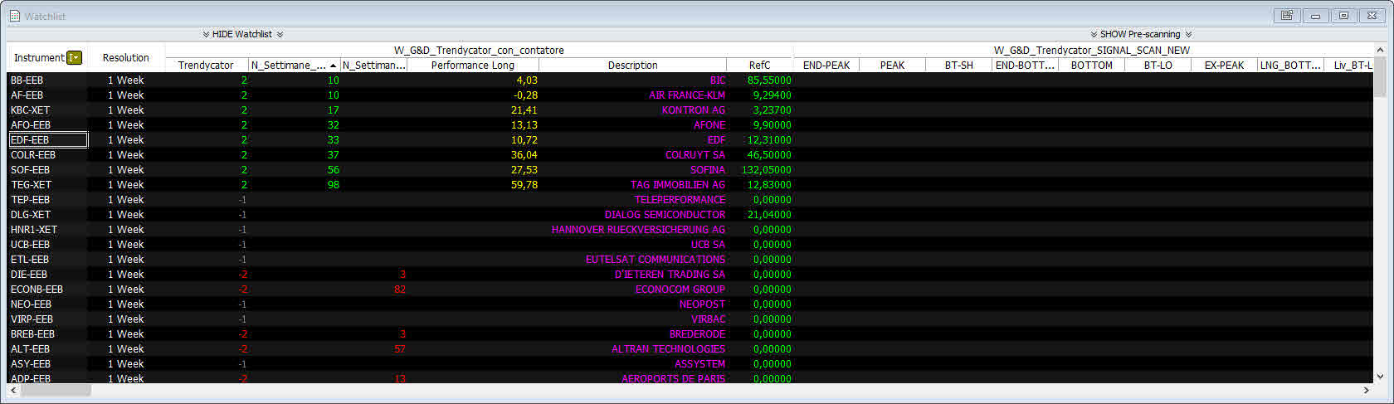Click the Description column header
This screenshot has width=1394, height=404.
tap(633, 66)
